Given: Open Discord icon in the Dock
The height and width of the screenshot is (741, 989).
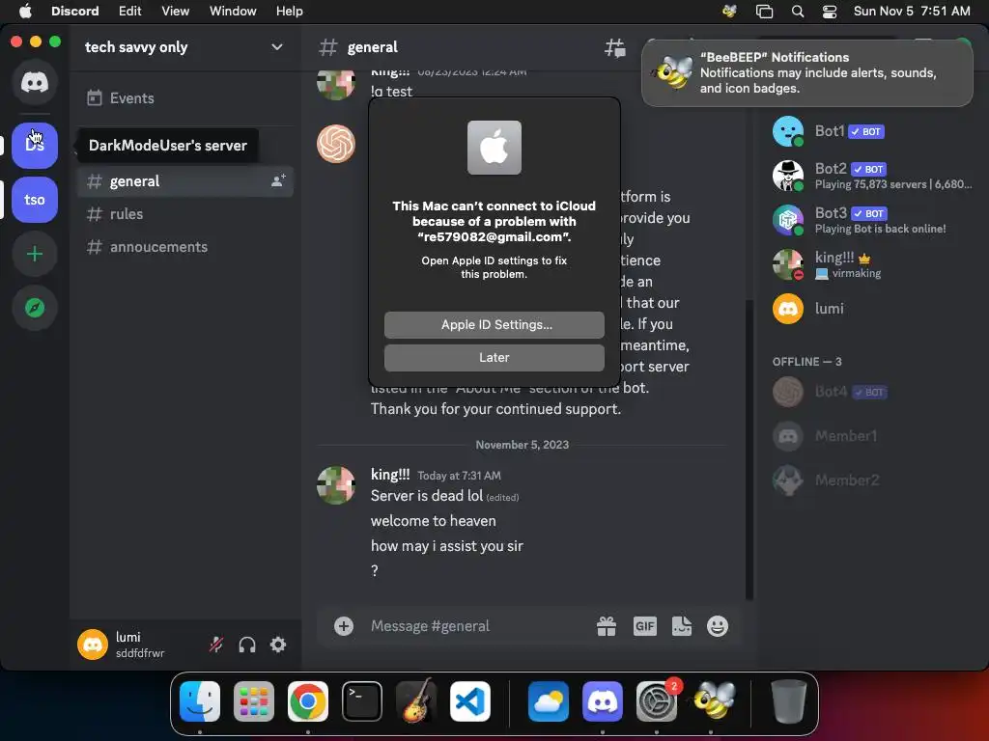Looking at the screenshot, I should click(x=603, y=701).
